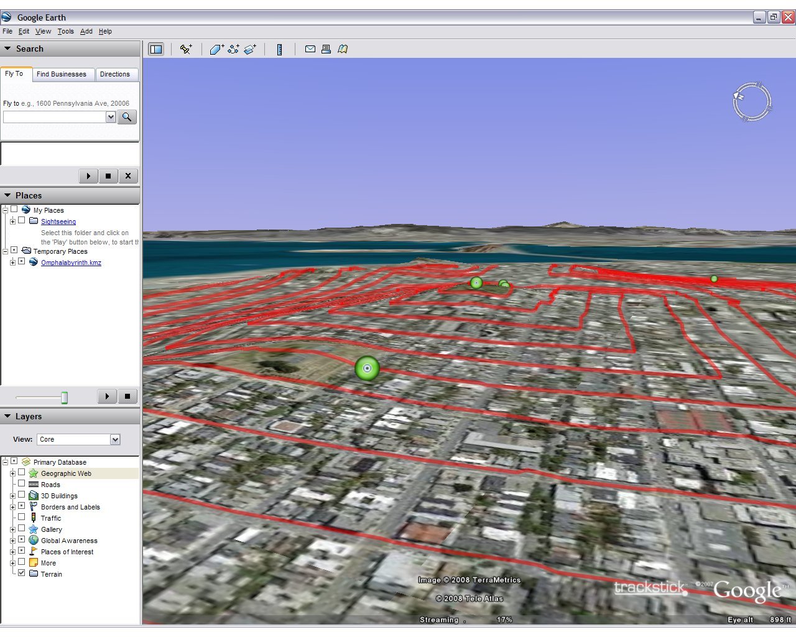The image size is (796, 637).
Task: Click the Borders and Labels flag icon
Action: point(34,506)
